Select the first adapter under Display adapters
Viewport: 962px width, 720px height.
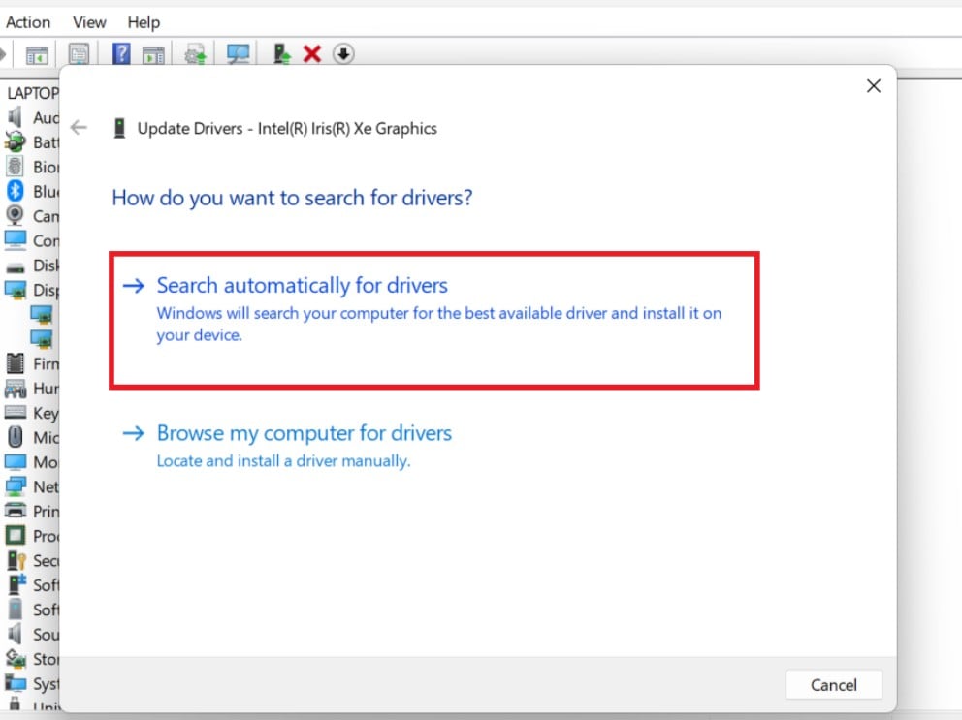[43, 314]
